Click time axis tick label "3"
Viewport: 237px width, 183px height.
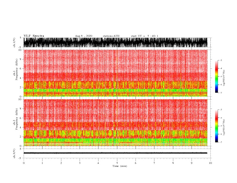(x=80, y=163)
